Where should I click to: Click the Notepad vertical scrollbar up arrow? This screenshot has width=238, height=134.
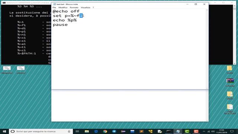pos(207,10)
